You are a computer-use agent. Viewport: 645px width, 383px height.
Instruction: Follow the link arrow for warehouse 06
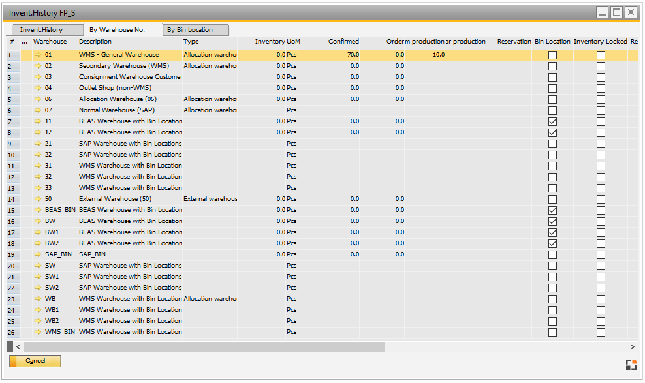coord(38,99)
